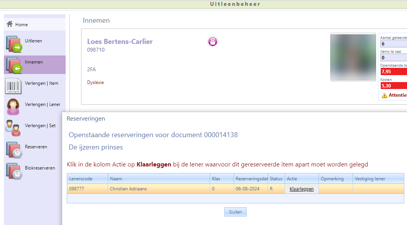Open the borrower's blurred photo thumbnail
The height and width of the screenshot is (225, 407).
coord(353,57)
